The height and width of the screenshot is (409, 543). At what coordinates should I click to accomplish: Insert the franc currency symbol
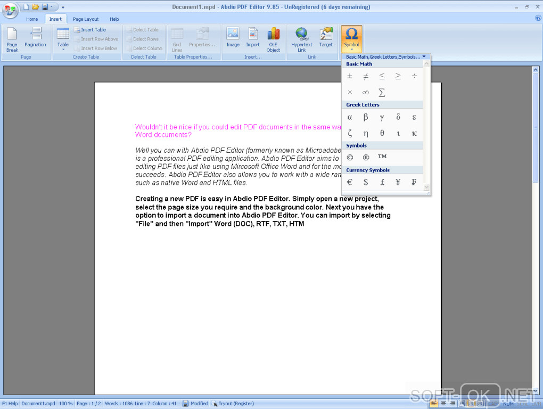click(414, 182)
